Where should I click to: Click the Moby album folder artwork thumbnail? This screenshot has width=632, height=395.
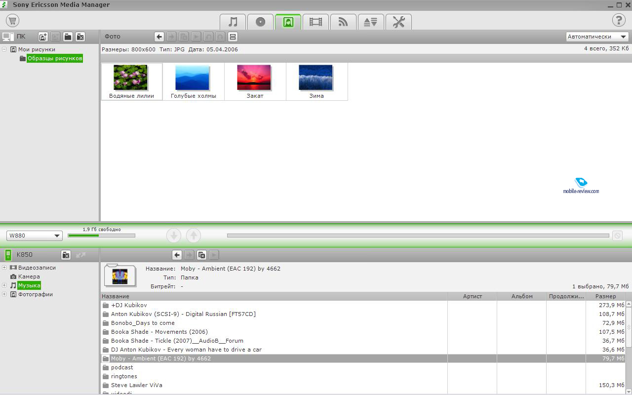[120, 275]
